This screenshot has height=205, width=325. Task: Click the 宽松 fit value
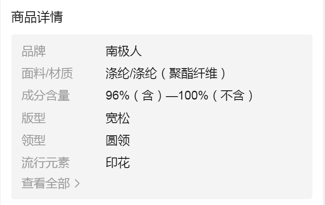118,118
